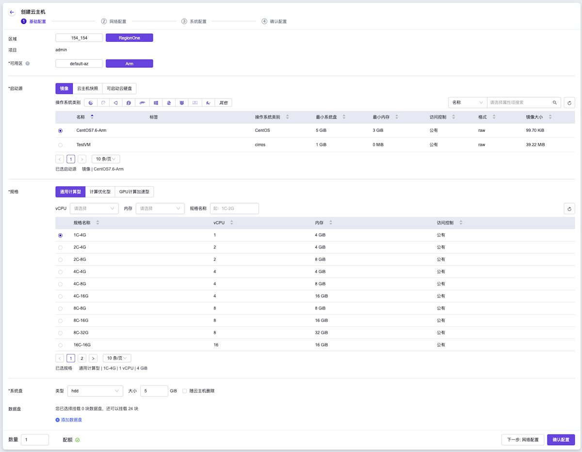Open the 内存 filter dropdown
The width and height of the screenshot is (582, 452).
point(160,209)
